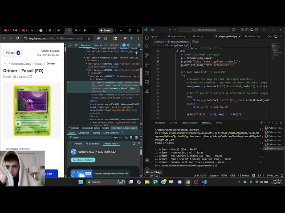Toggle the :hov element state pane
Viewport: 285px width, 213px height.
pos(115,138)
